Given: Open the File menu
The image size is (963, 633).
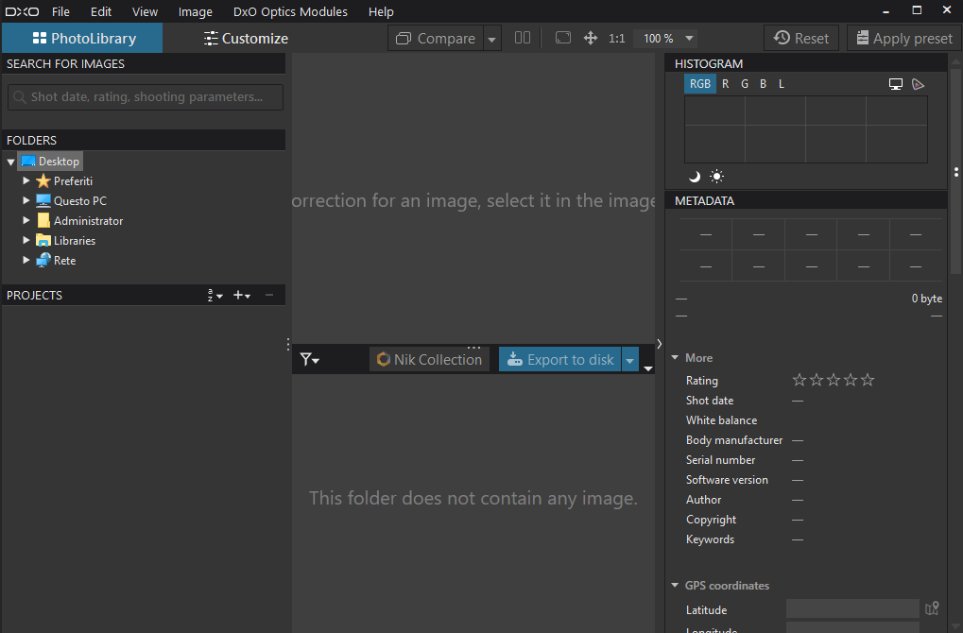Looking at the screenshot, I should [60, 11].
